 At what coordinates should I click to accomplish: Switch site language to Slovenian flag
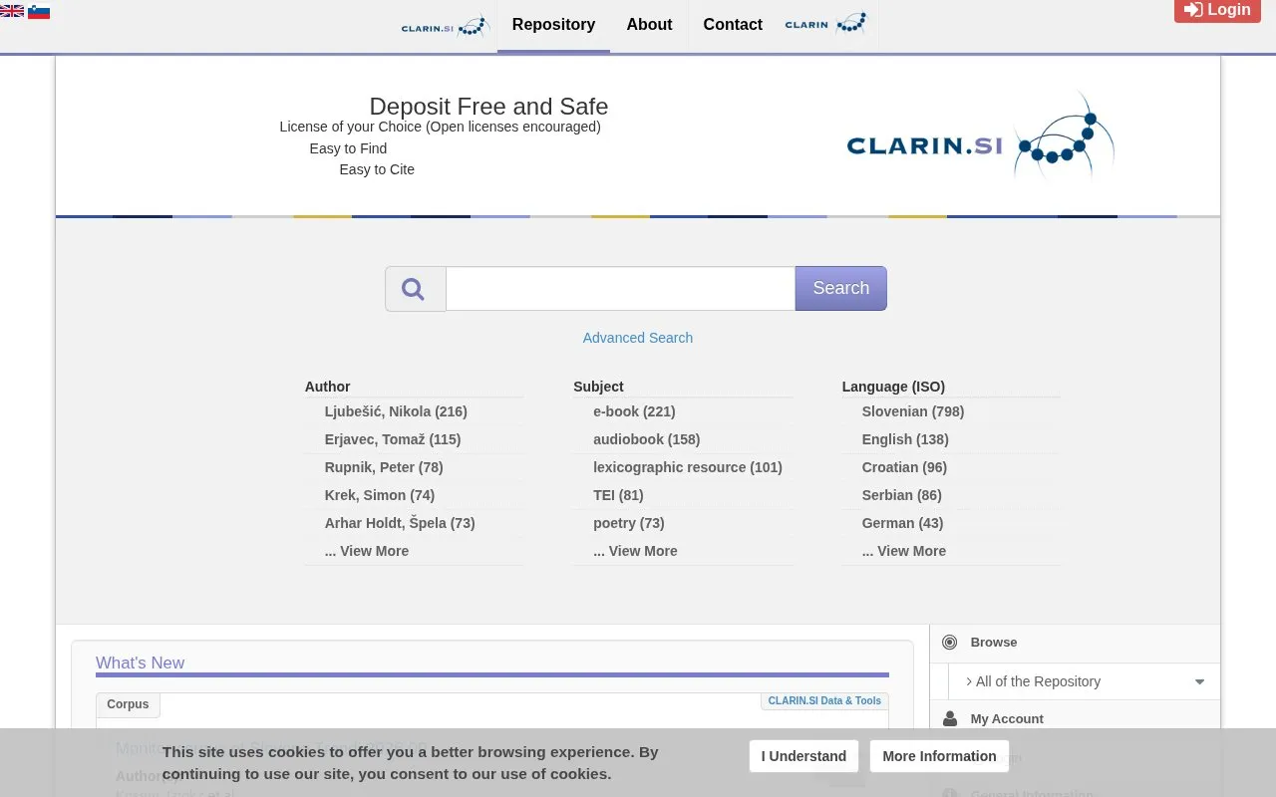(x=39, y=11)
